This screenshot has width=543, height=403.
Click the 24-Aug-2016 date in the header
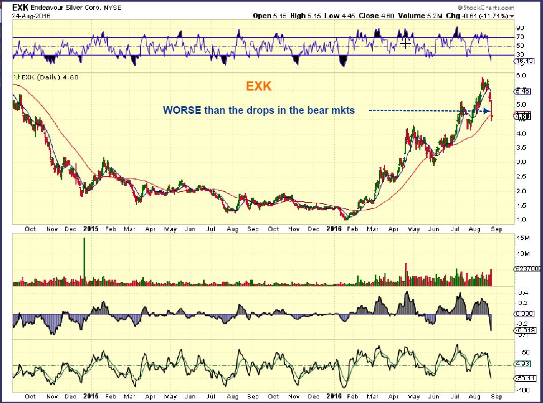tap(31, 16)
